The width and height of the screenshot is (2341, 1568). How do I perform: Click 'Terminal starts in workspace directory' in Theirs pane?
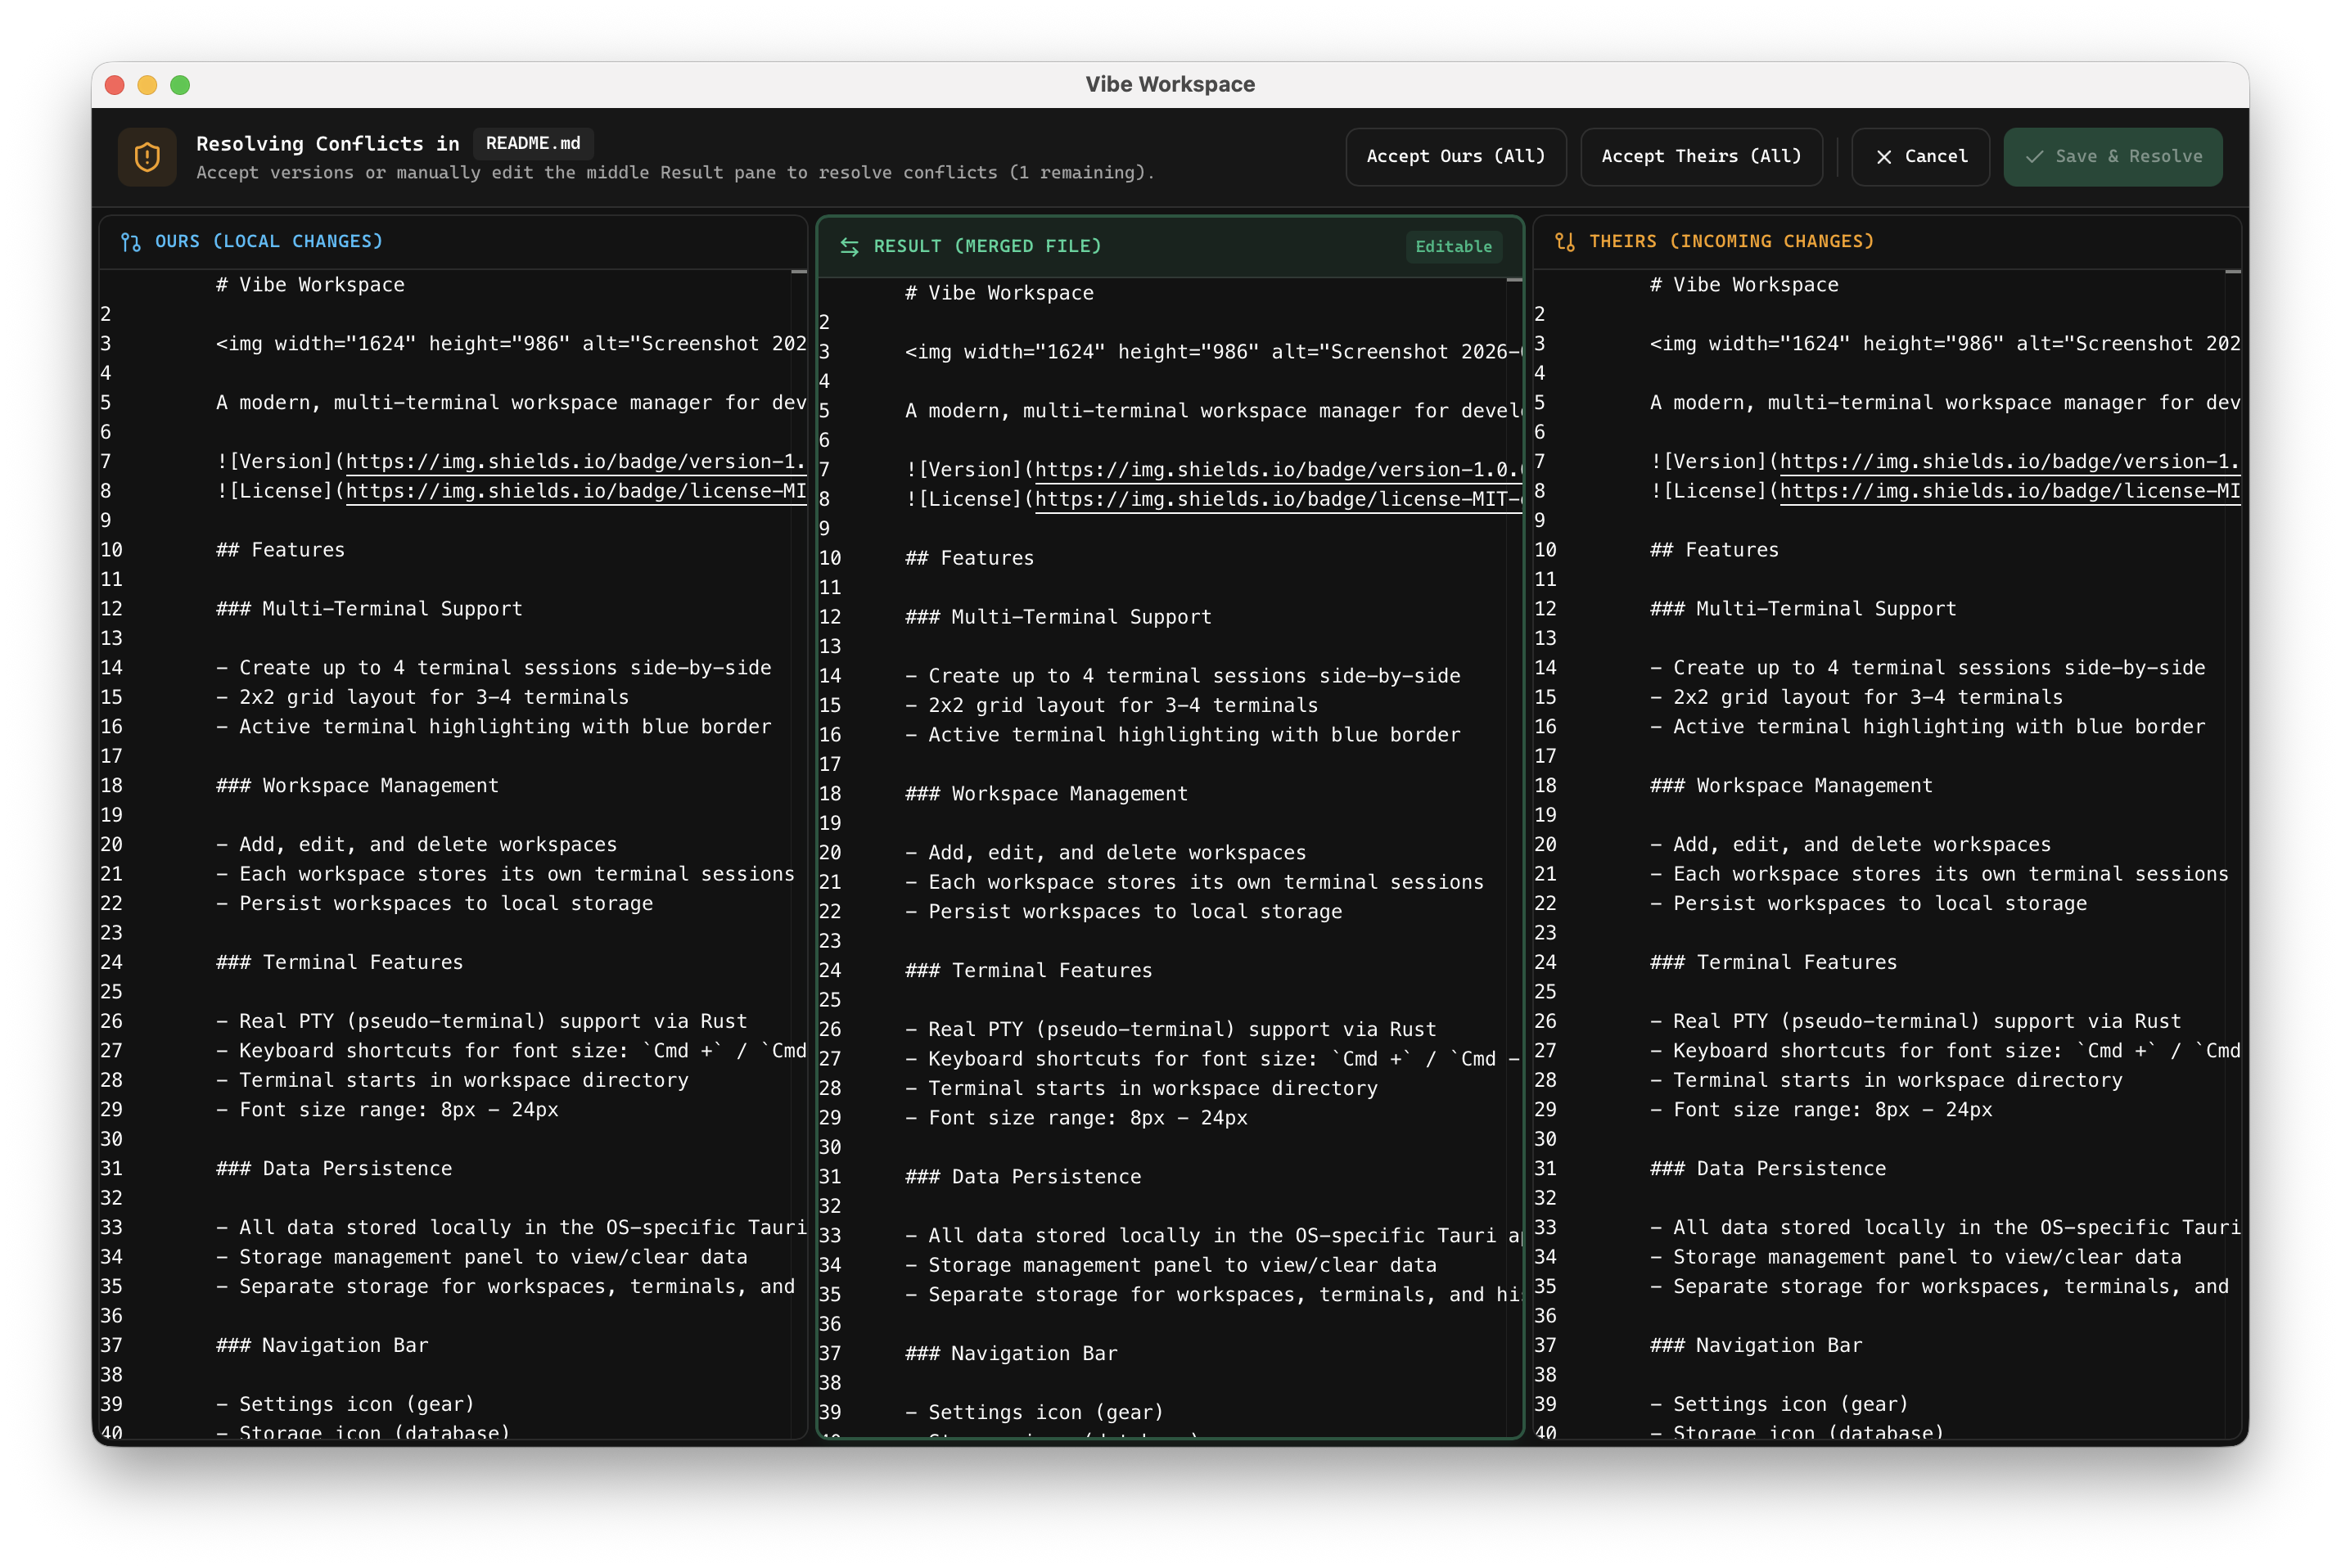(x=1886, y=1081)
